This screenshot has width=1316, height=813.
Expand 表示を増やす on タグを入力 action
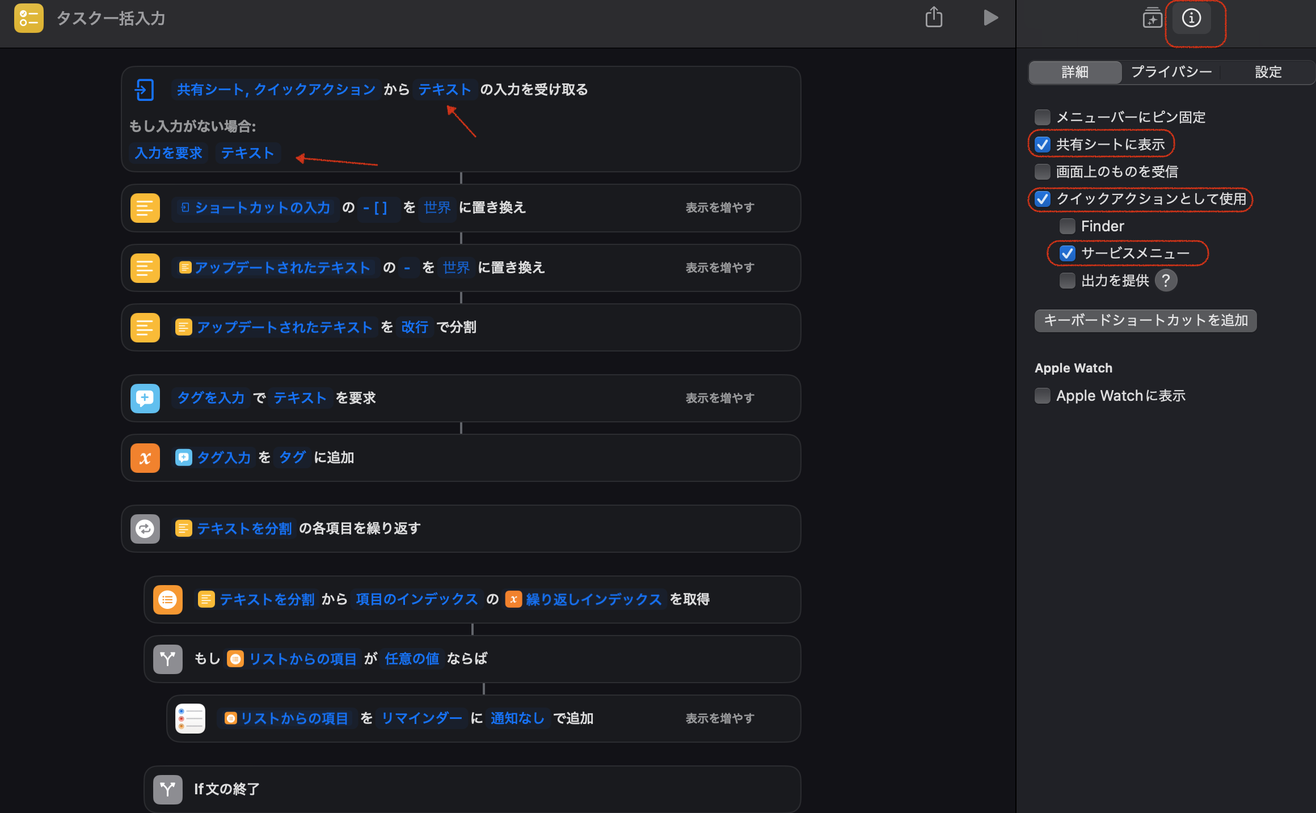[719, 398]
